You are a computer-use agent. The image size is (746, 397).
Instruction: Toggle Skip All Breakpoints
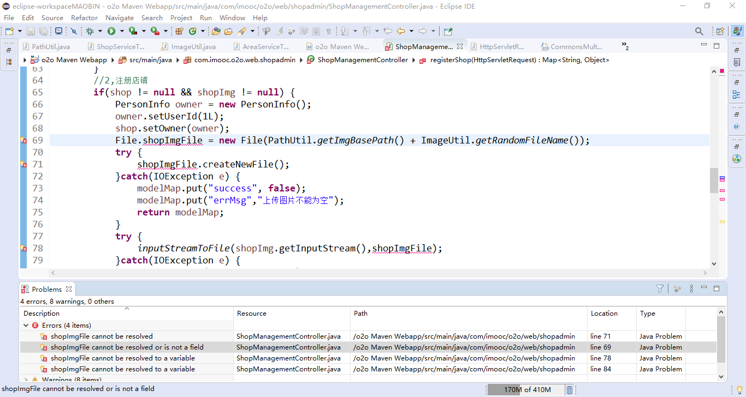73,31
